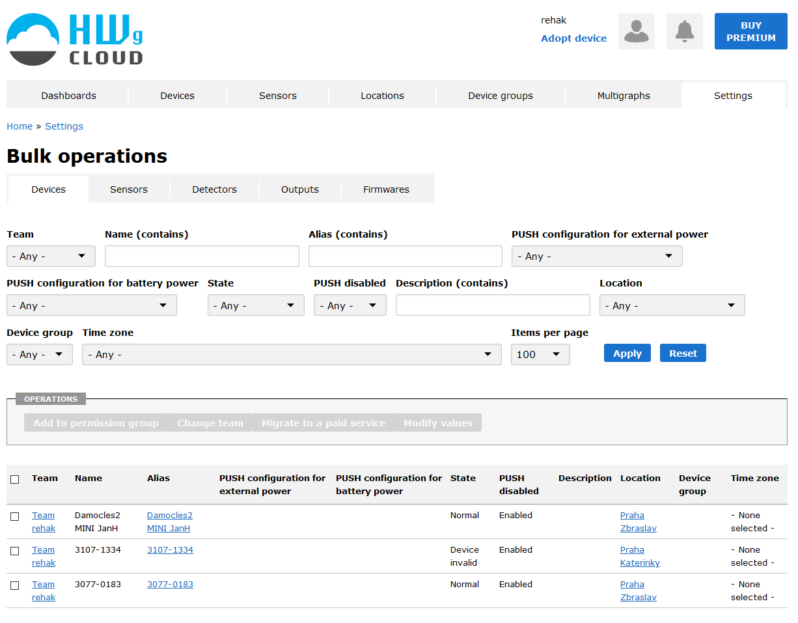Expand PUSH configuration for battery power dropdown
The image size is (798, 623).
[x=92, y=305]
